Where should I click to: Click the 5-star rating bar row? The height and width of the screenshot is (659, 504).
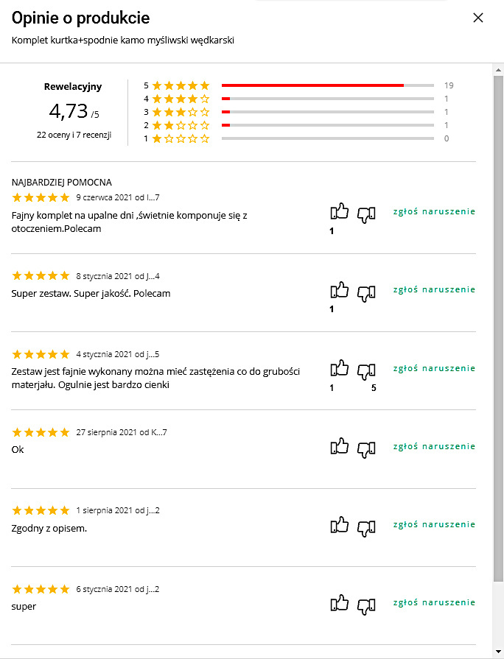tap(298, 85)
